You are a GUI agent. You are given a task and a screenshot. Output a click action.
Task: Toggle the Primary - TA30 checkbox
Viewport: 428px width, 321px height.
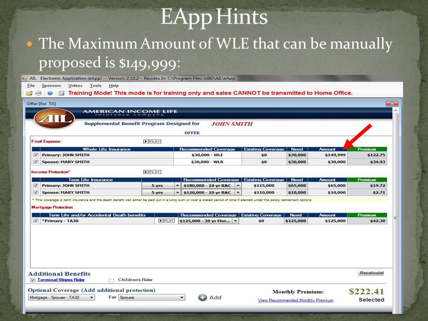tap(36, 221)
